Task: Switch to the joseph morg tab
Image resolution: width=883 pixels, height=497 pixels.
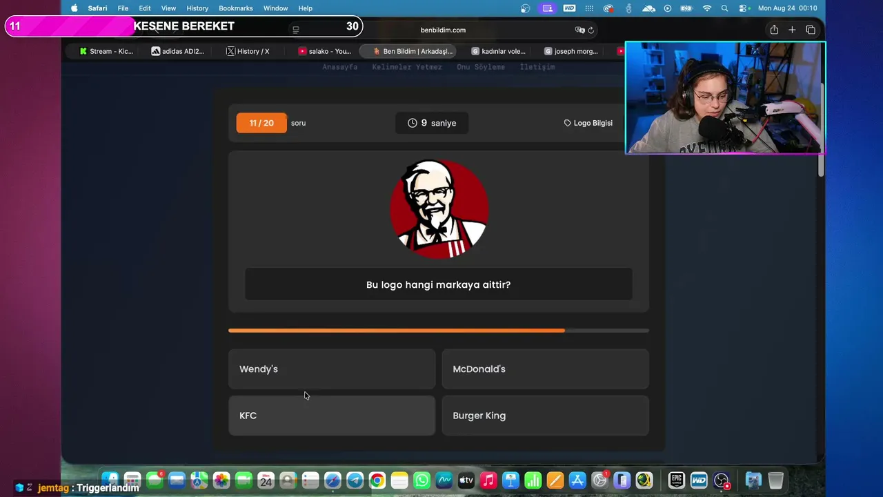Action: (571, 51)
